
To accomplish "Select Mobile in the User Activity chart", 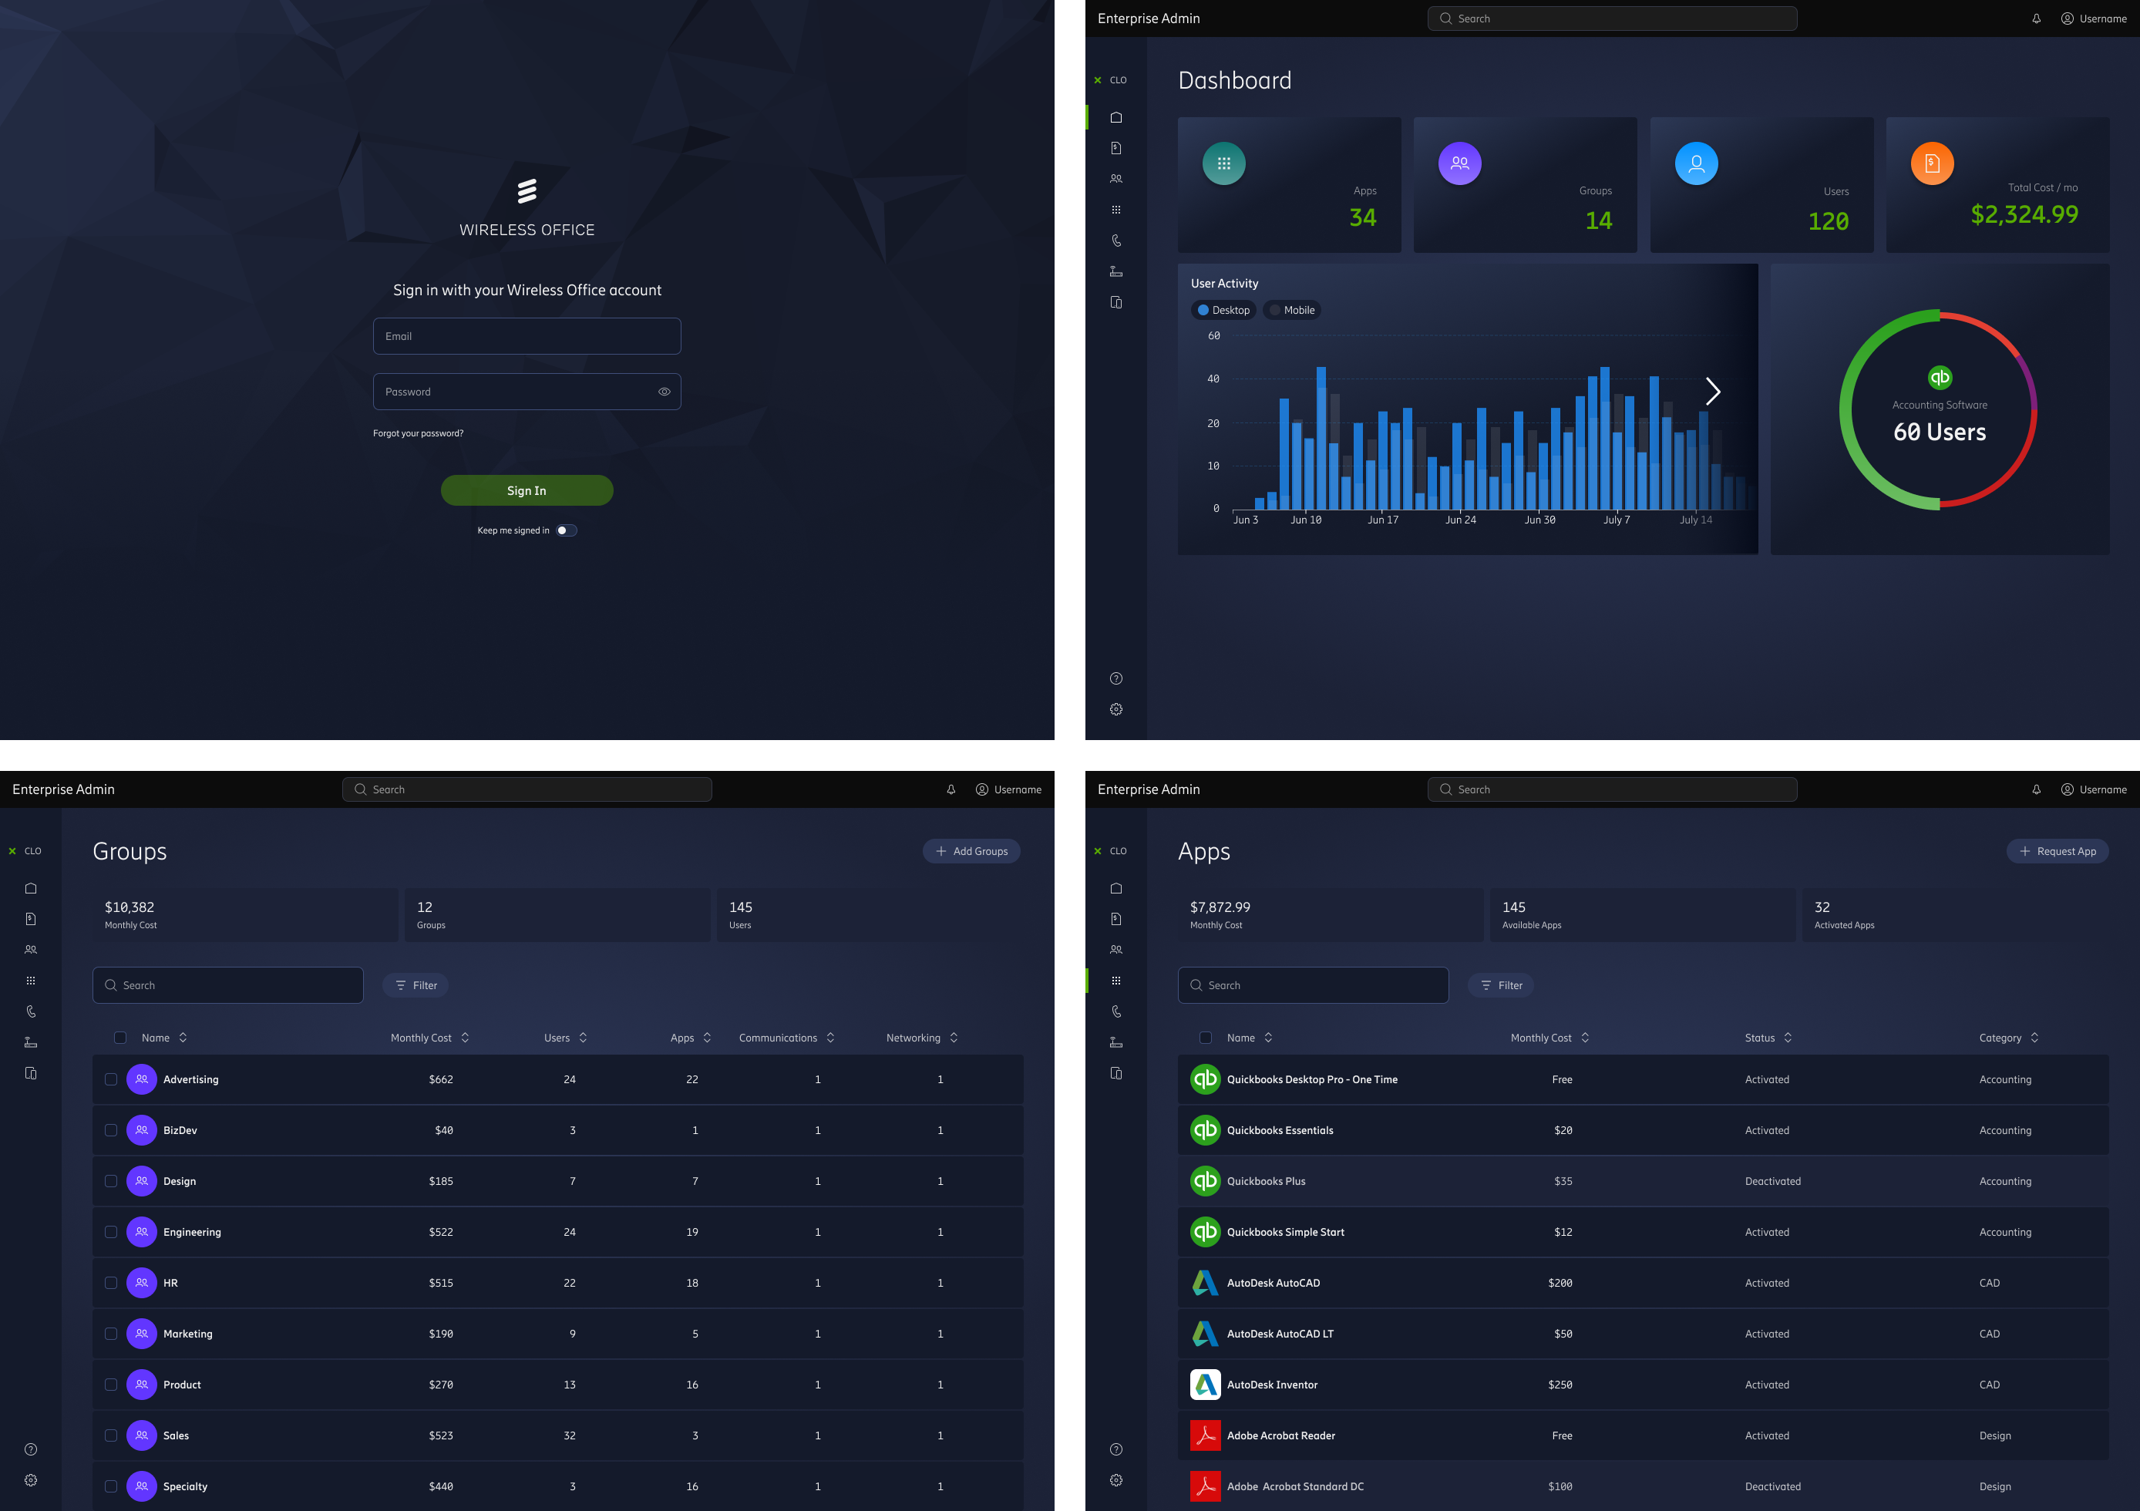I will coord(1292,309).
